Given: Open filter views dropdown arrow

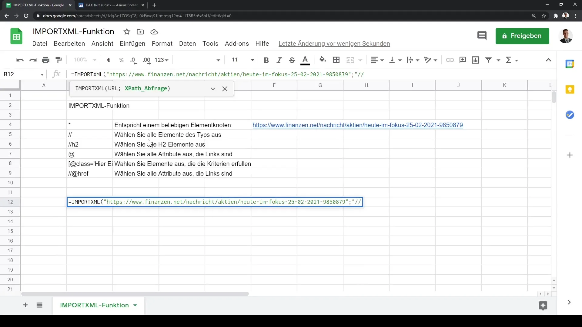Looking at the screenshot, I should point(498,60).
